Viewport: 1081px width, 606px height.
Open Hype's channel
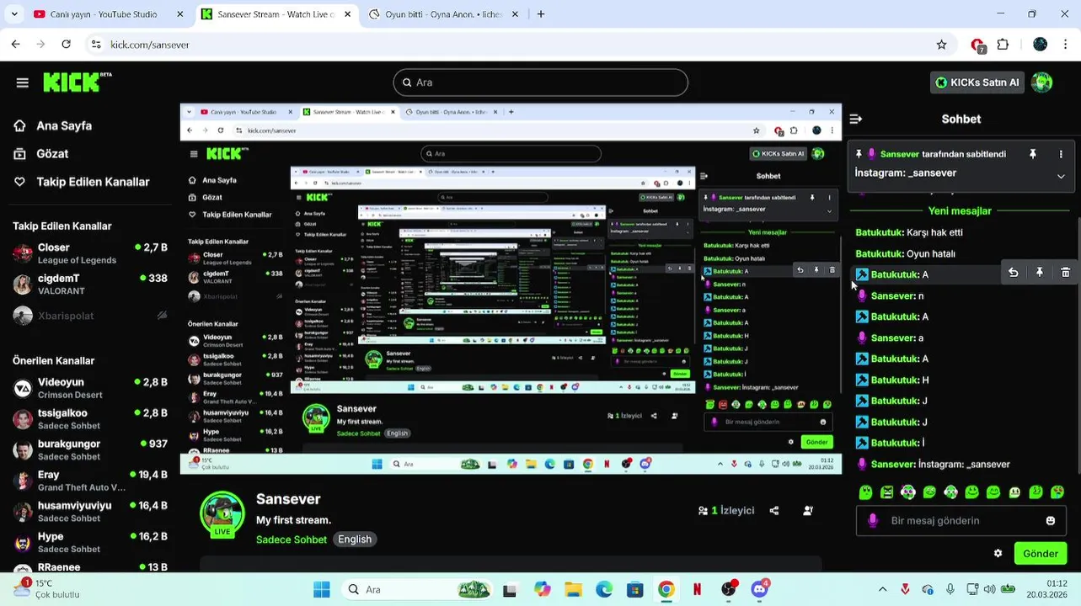pos(89,542)
